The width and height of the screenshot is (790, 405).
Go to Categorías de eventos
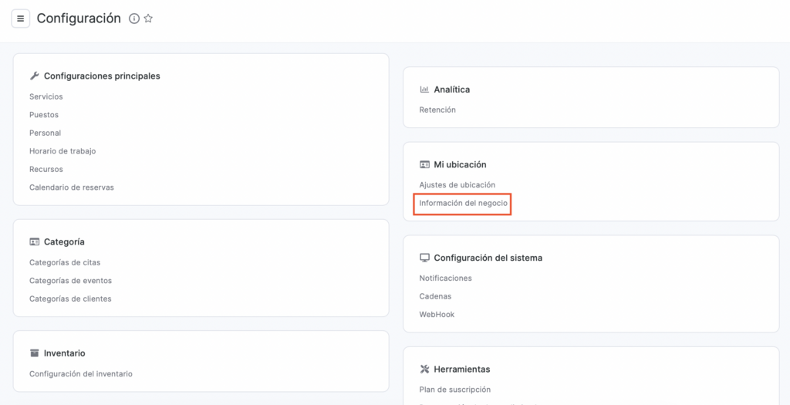click(x=70, y=281)
